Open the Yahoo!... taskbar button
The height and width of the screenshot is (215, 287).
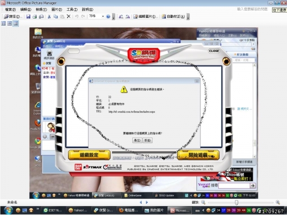click(x=78, y=211)
